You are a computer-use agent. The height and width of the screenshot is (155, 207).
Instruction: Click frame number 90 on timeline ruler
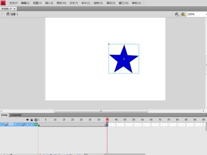click(195, 120)
